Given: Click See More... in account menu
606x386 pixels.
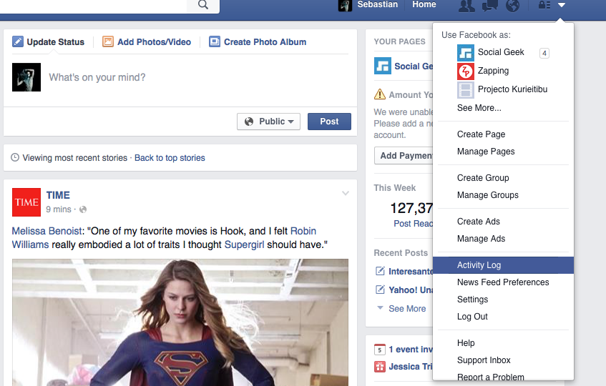Looking at the screenshot, I should [479, 108].
